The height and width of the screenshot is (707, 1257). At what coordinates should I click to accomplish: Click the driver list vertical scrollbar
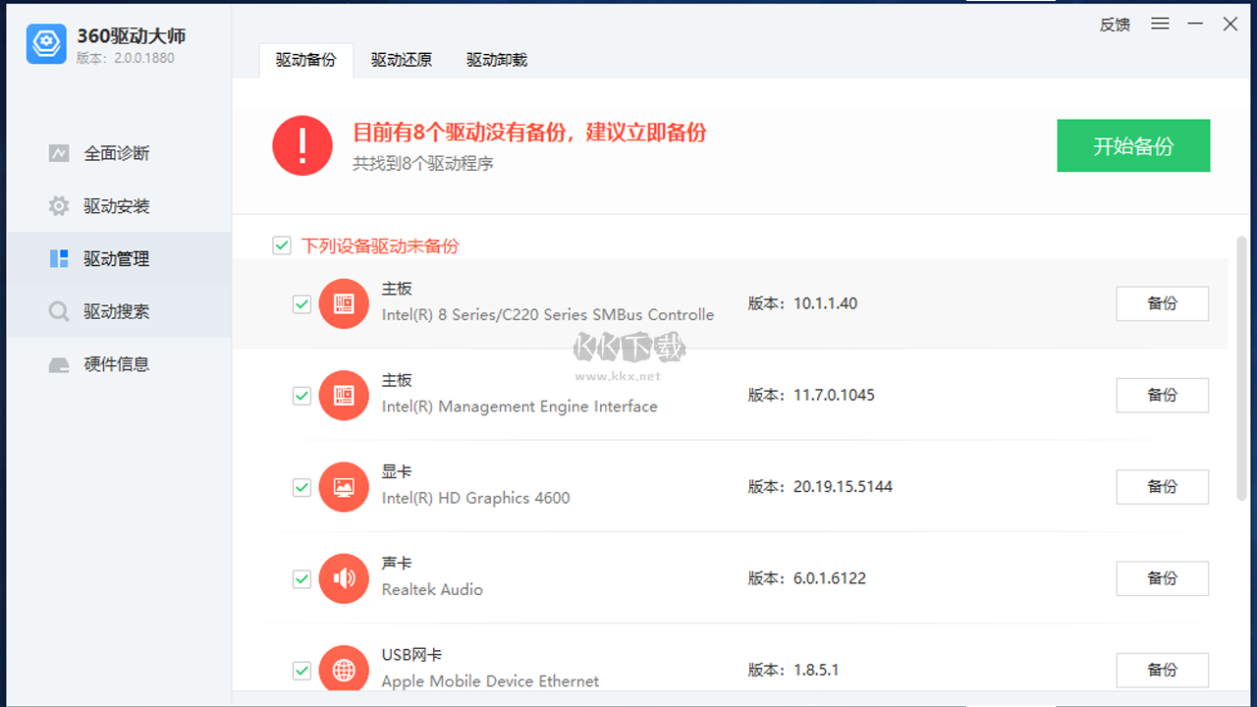pos(1241,370)
